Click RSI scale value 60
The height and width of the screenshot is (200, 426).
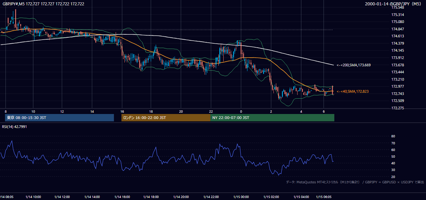tap(393, 150)
